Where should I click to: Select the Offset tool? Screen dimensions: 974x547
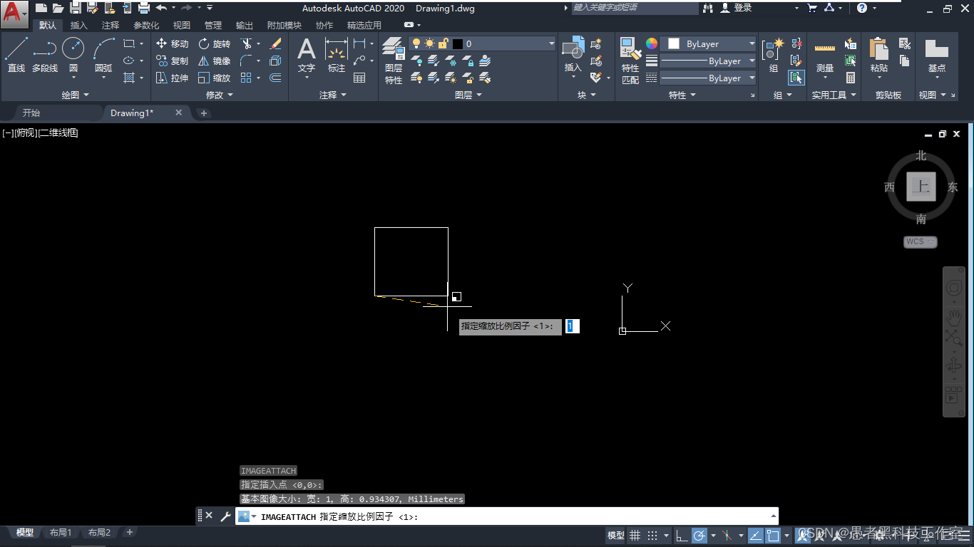click(276, 78)
